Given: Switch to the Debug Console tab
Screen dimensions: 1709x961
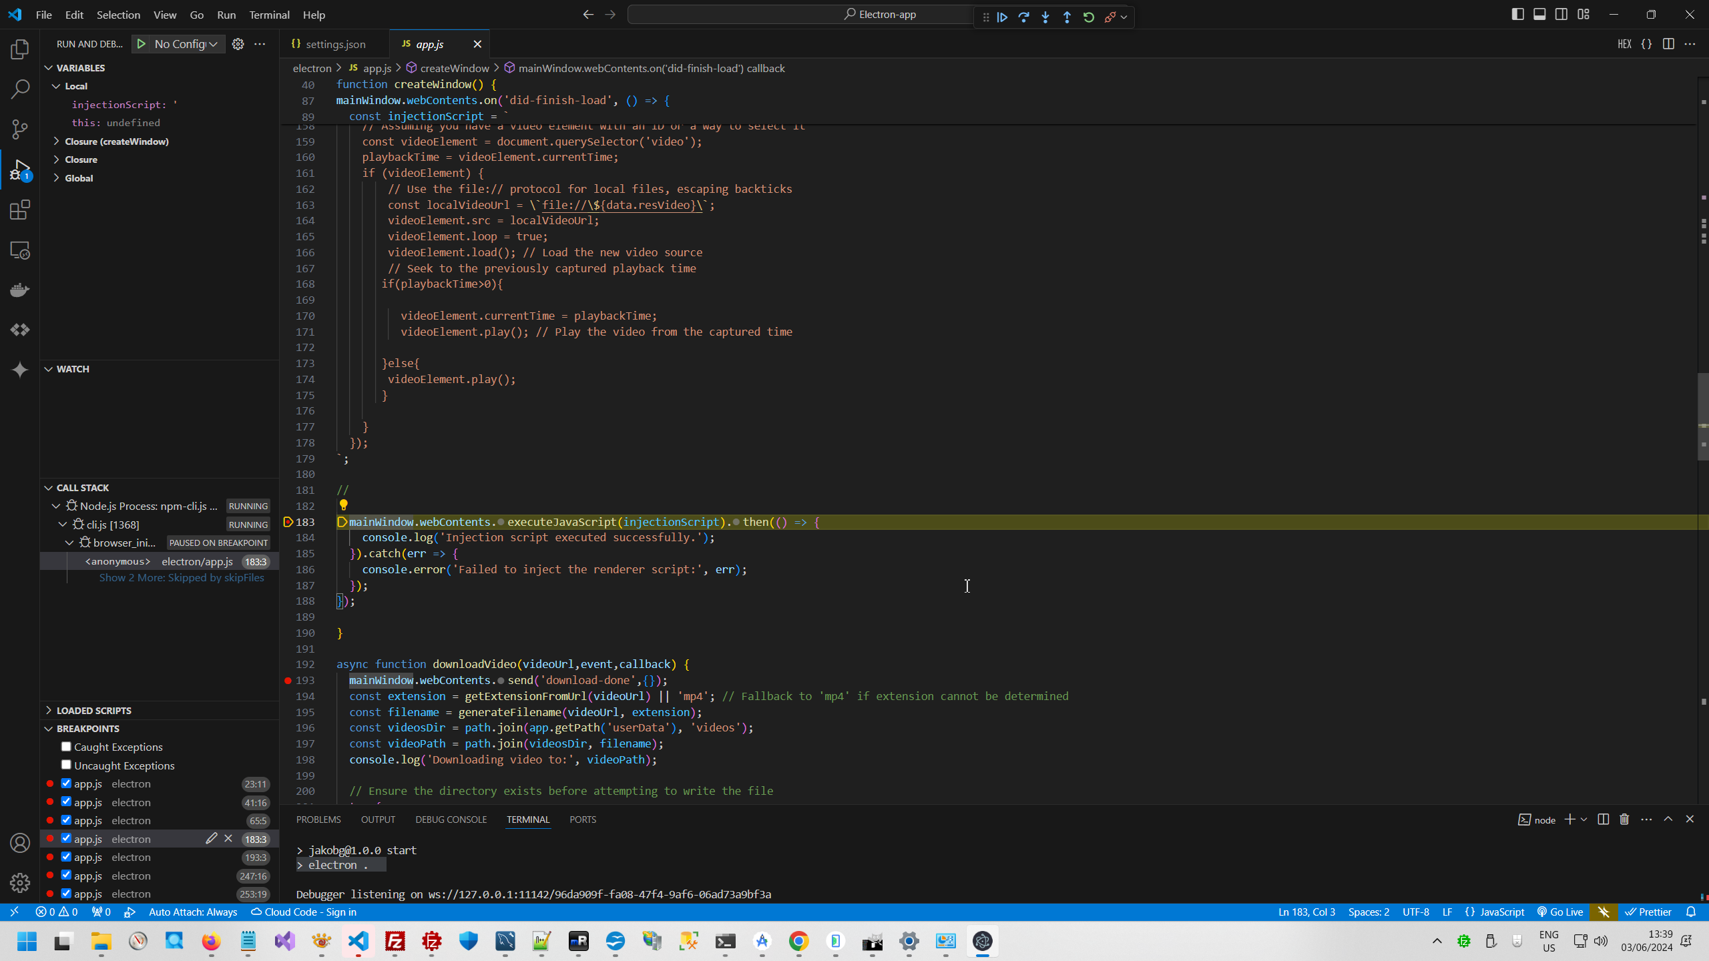Looking at the screenshot, I should click(451, 820).
